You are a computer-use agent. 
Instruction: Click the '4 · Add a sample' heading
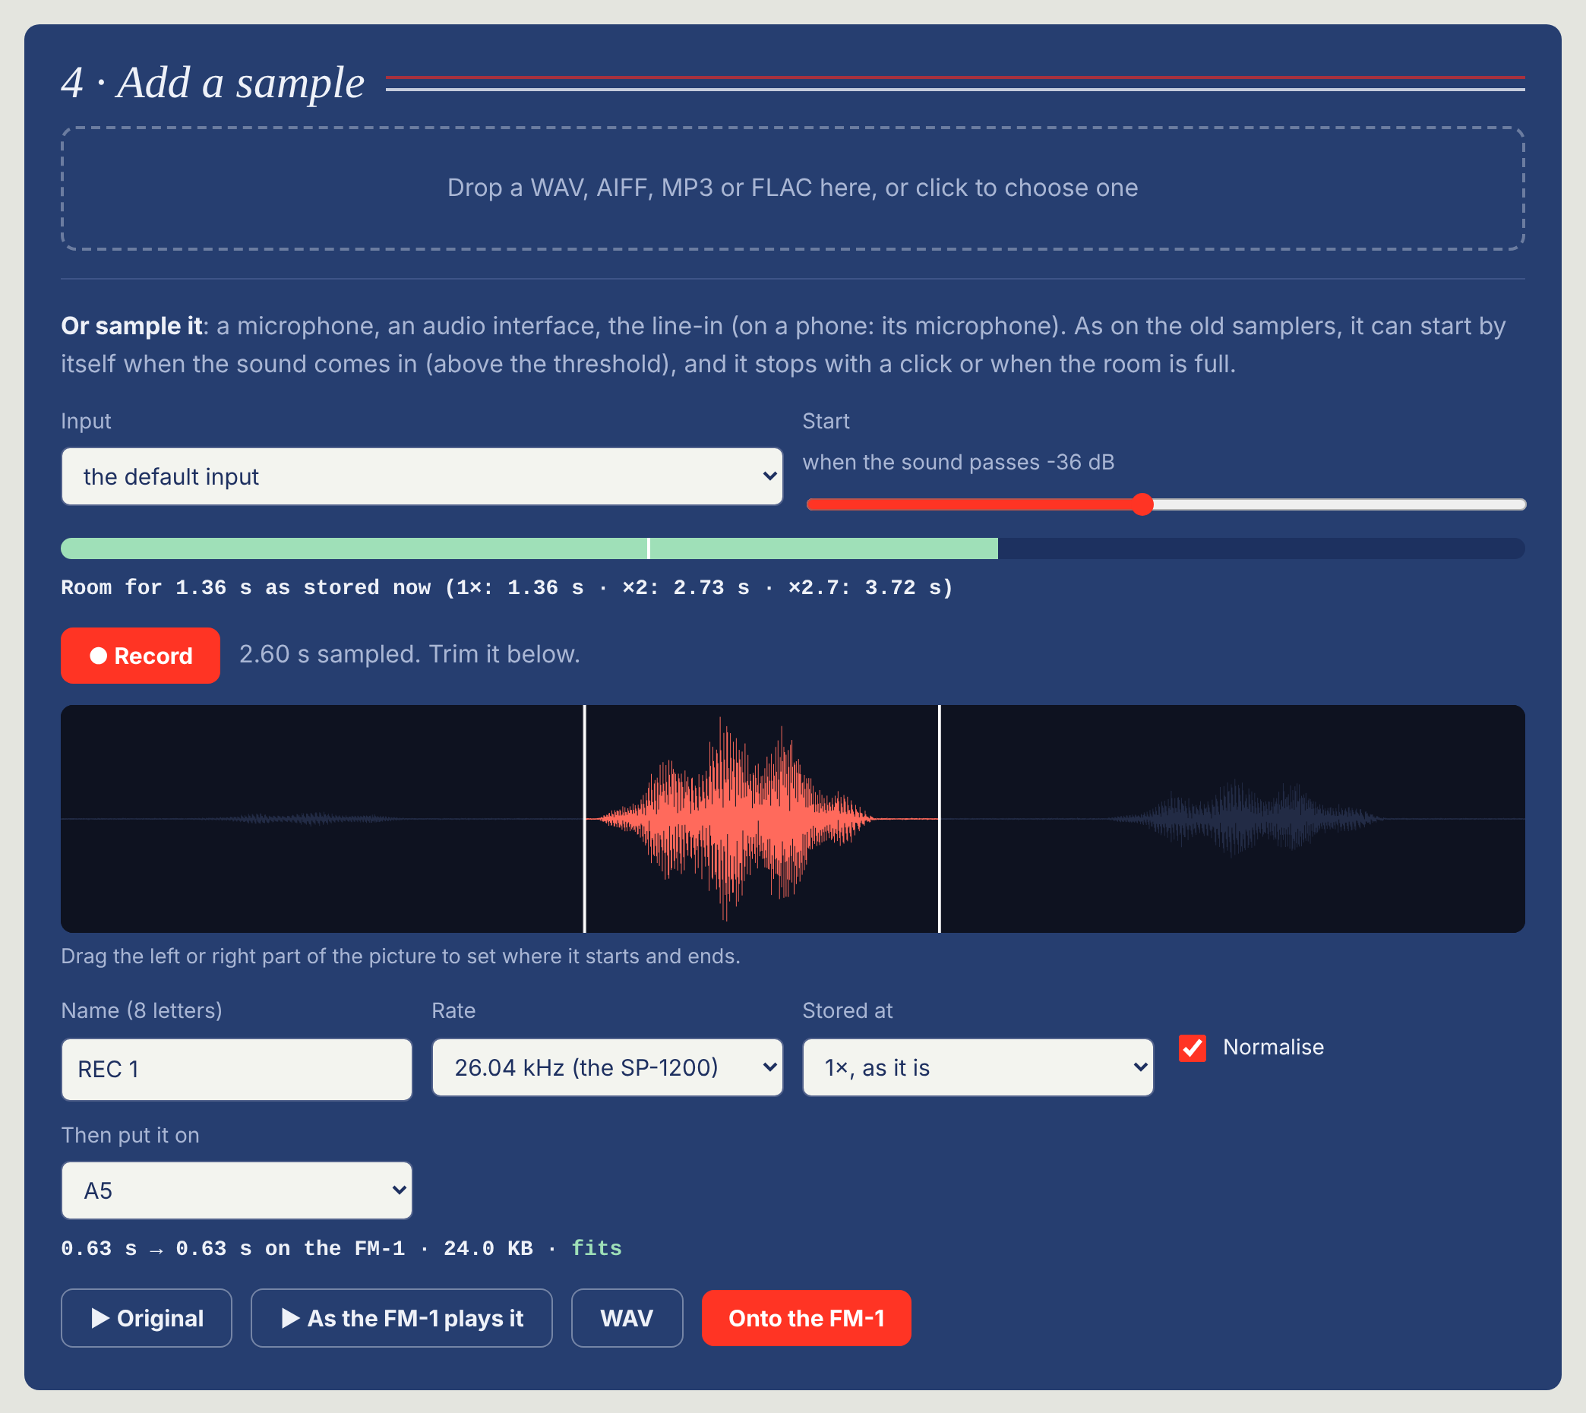213,82
